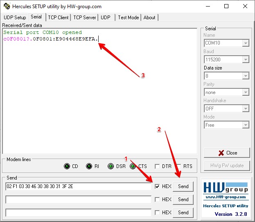Check HEX for the second send line
Viewport: 255px width, 222px height.
pyautogui.click(x=158, y=200)
